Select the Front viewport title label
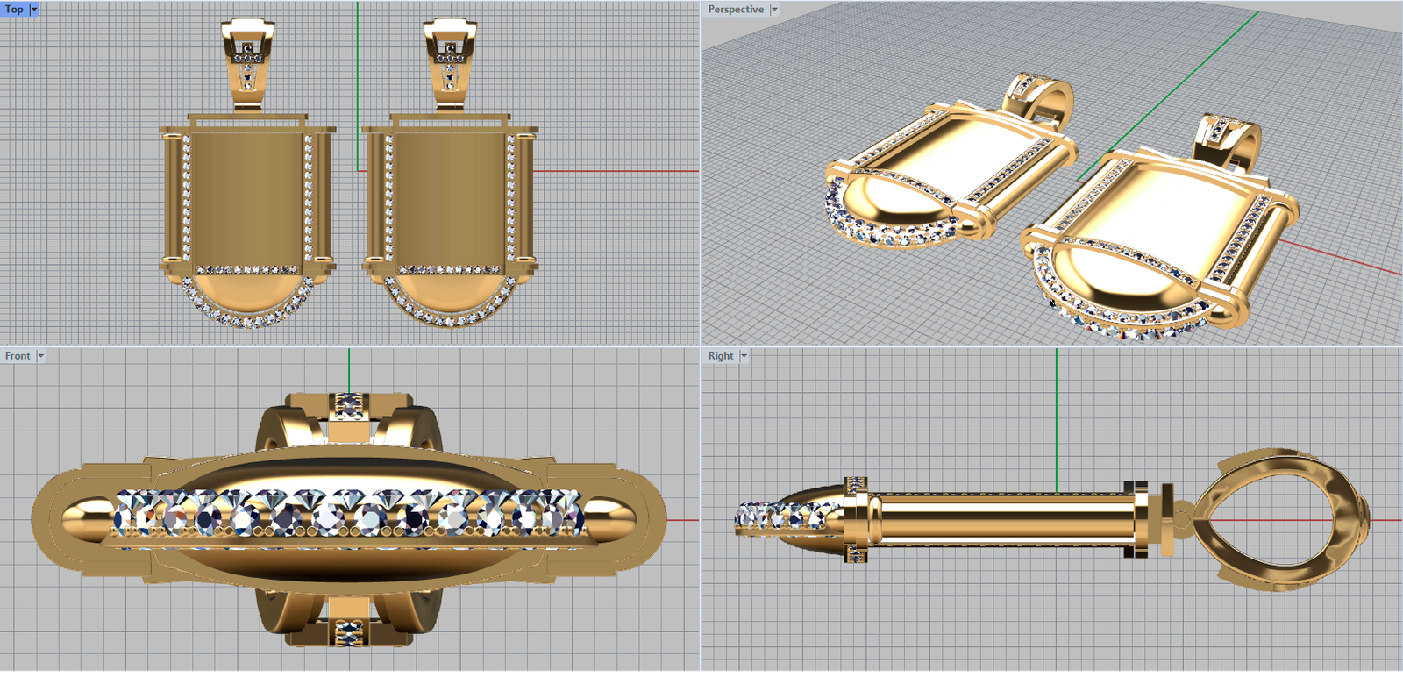The image size is (1403, 677). (18, 356)
